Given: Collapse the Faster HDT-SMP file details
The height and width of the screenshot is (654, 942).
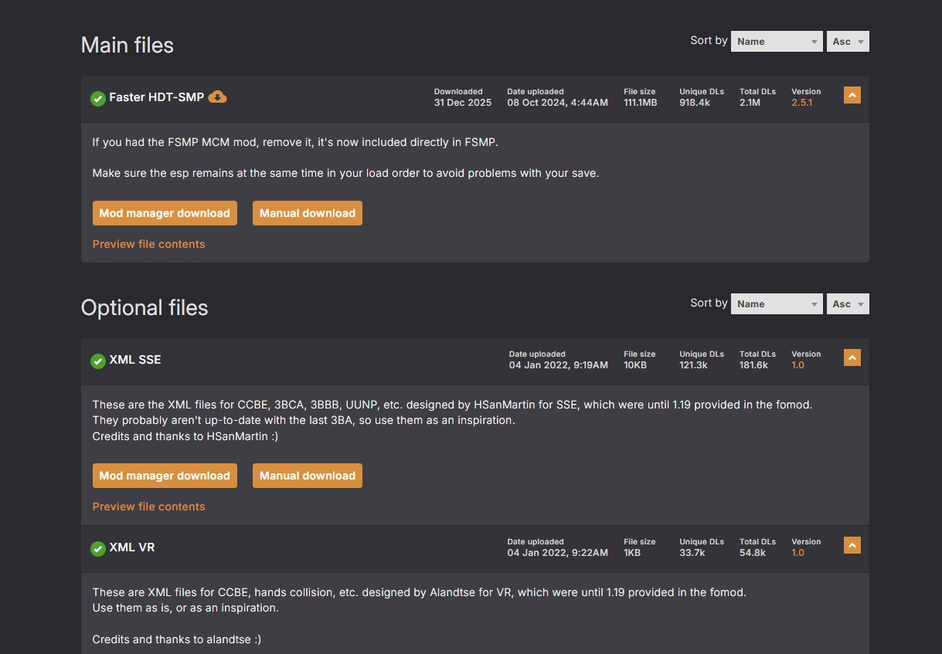Looking at the screenshot, I should point(852,95).
